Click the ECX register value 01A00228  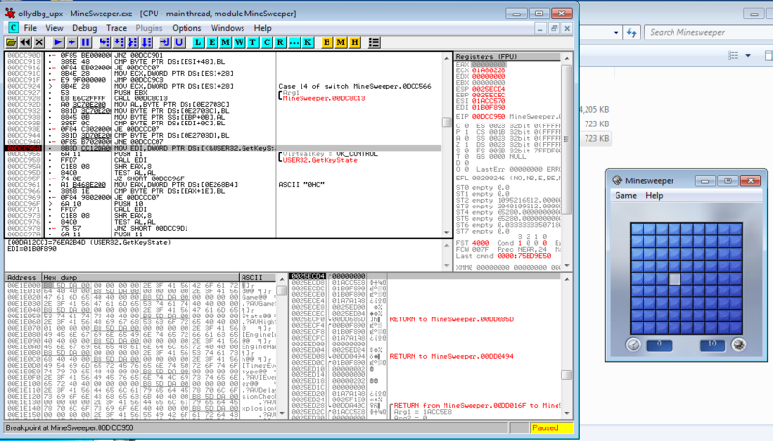pyautogui.click(x=489, y=70)
